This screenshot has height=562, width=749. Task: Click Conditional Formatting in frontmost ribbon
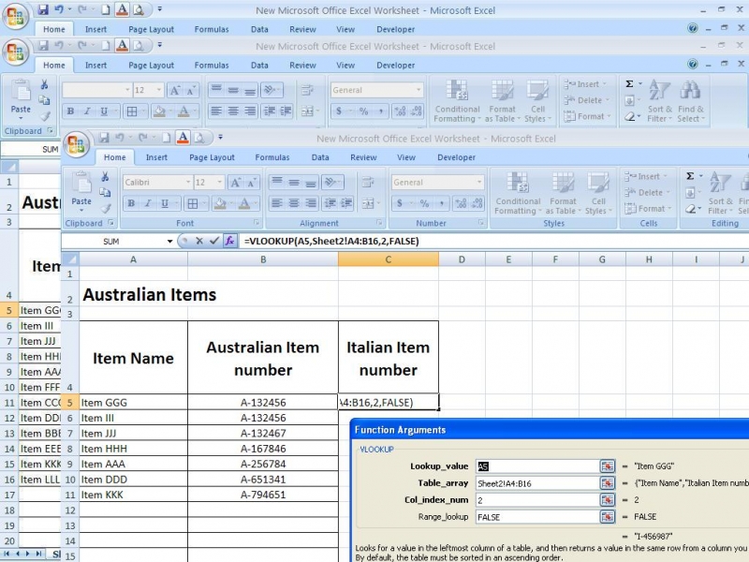tap(518, 193)
